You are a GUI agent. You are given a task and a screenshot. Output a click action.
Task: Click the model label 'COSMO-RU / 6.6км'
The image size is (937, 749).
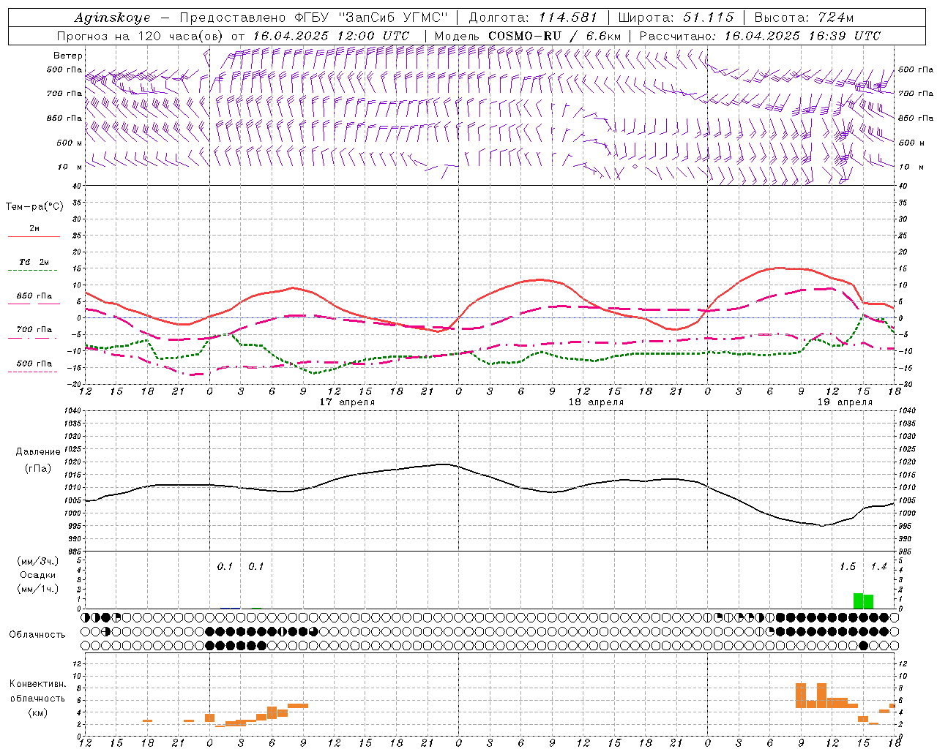555,36
